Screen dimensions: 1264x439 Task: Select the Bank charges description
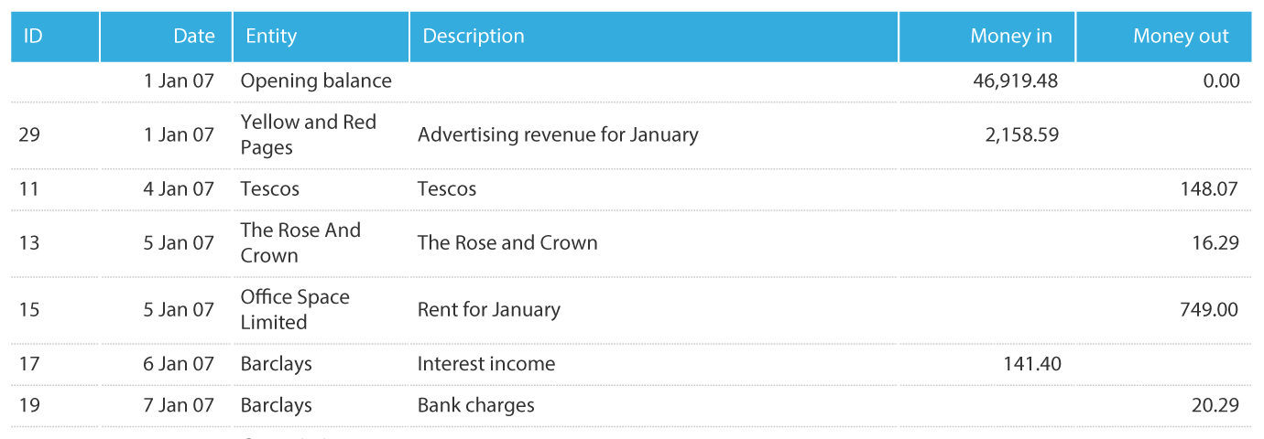476,404
